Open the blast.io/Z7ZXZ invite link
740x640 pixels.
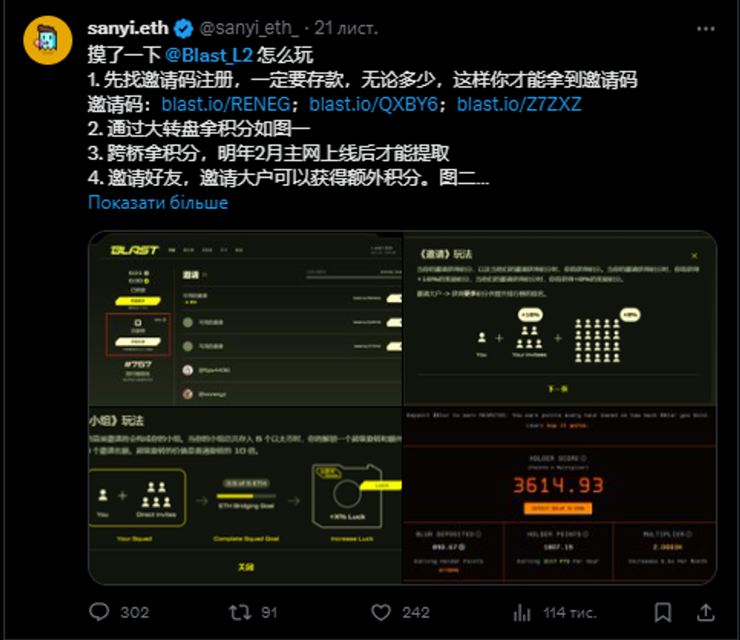519,105
